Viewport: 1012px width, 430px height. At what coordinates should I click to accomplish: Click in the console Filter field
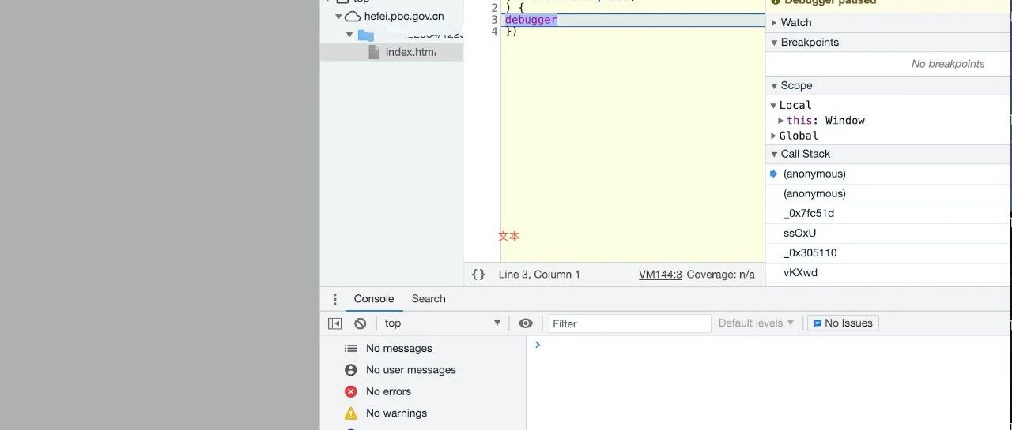[x=630, y=323]
